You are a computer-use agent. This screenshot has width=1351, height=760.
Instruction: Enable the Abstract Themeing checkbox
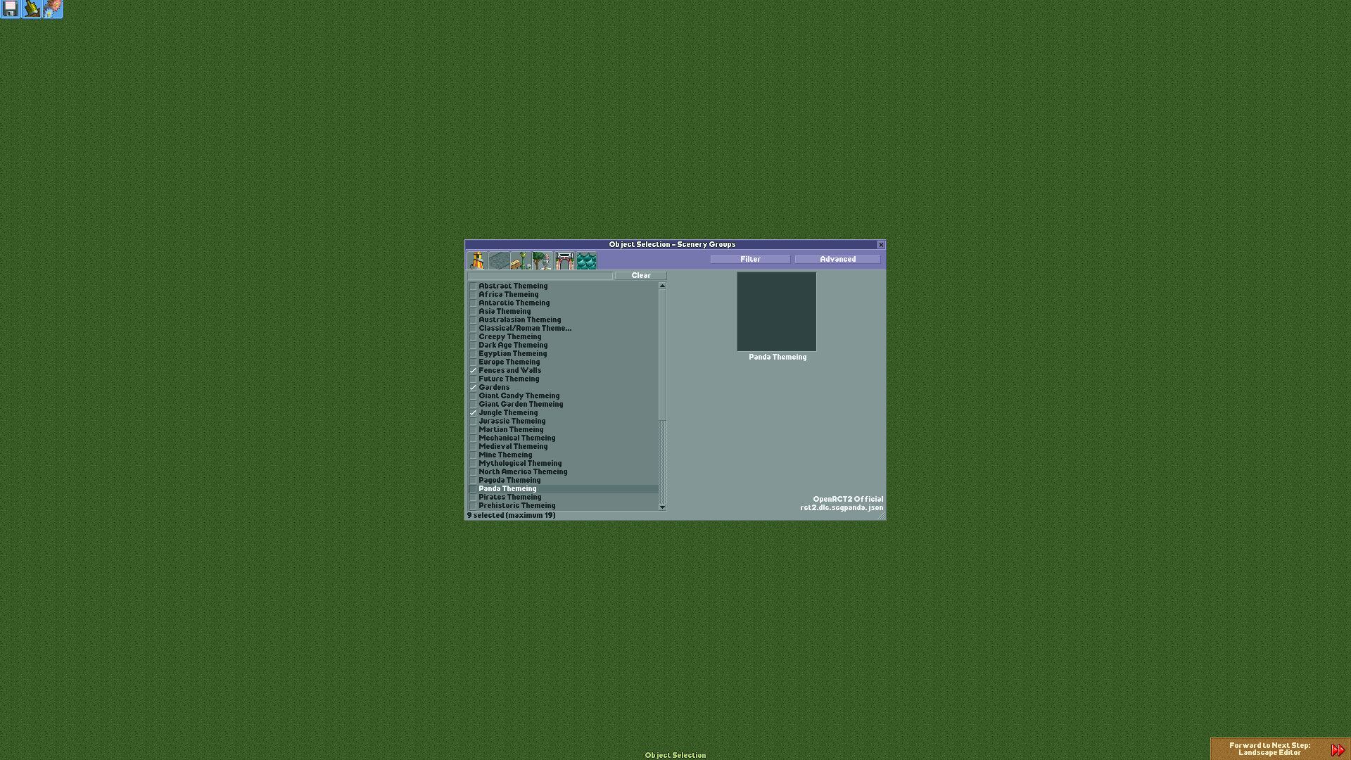click(x=473, y=286)
